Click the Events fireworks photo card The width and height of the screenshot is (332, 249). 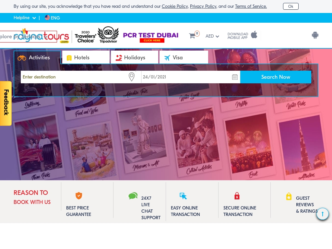249,147
